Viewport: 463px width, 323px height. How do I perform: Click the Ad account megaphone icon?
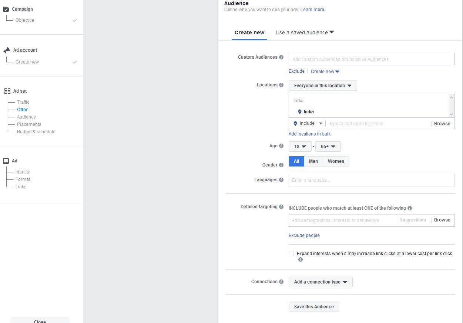pos(6,49)
